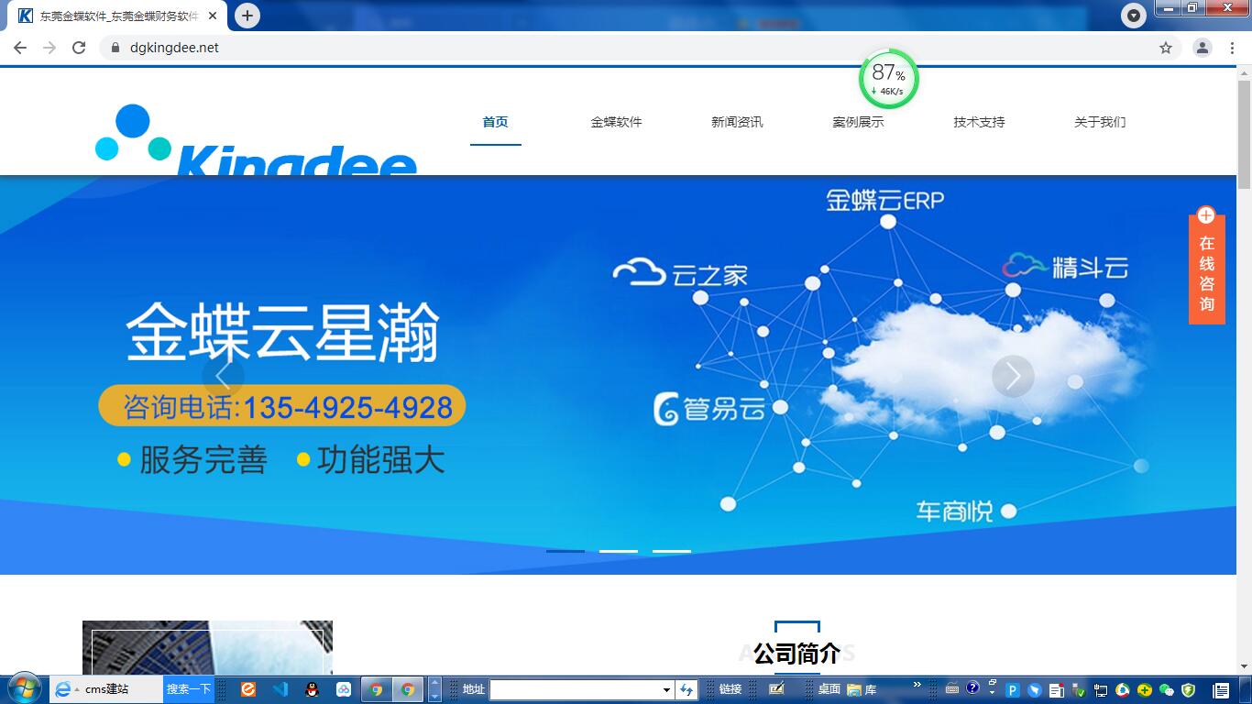The image size is (1252, 704).
Task: Click the Kingdee logo
Action: 256,139
